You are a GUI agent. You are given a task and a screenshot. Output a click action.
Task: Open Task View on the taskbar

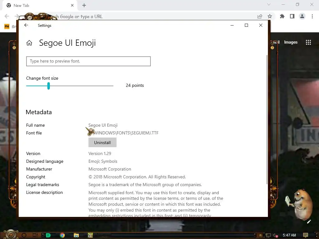pos(35,235)
